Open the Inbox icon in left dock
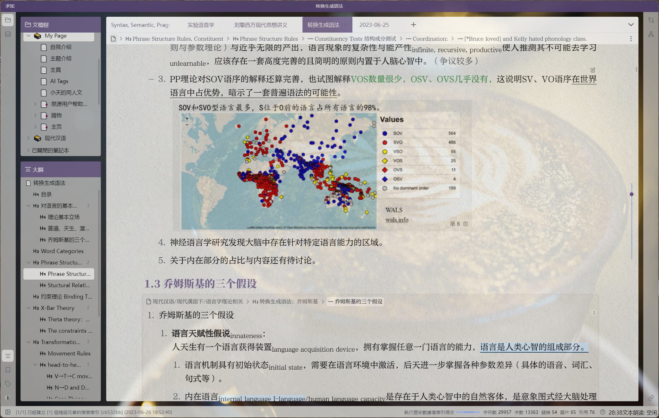The image size is (659, 418). [8, 34]
